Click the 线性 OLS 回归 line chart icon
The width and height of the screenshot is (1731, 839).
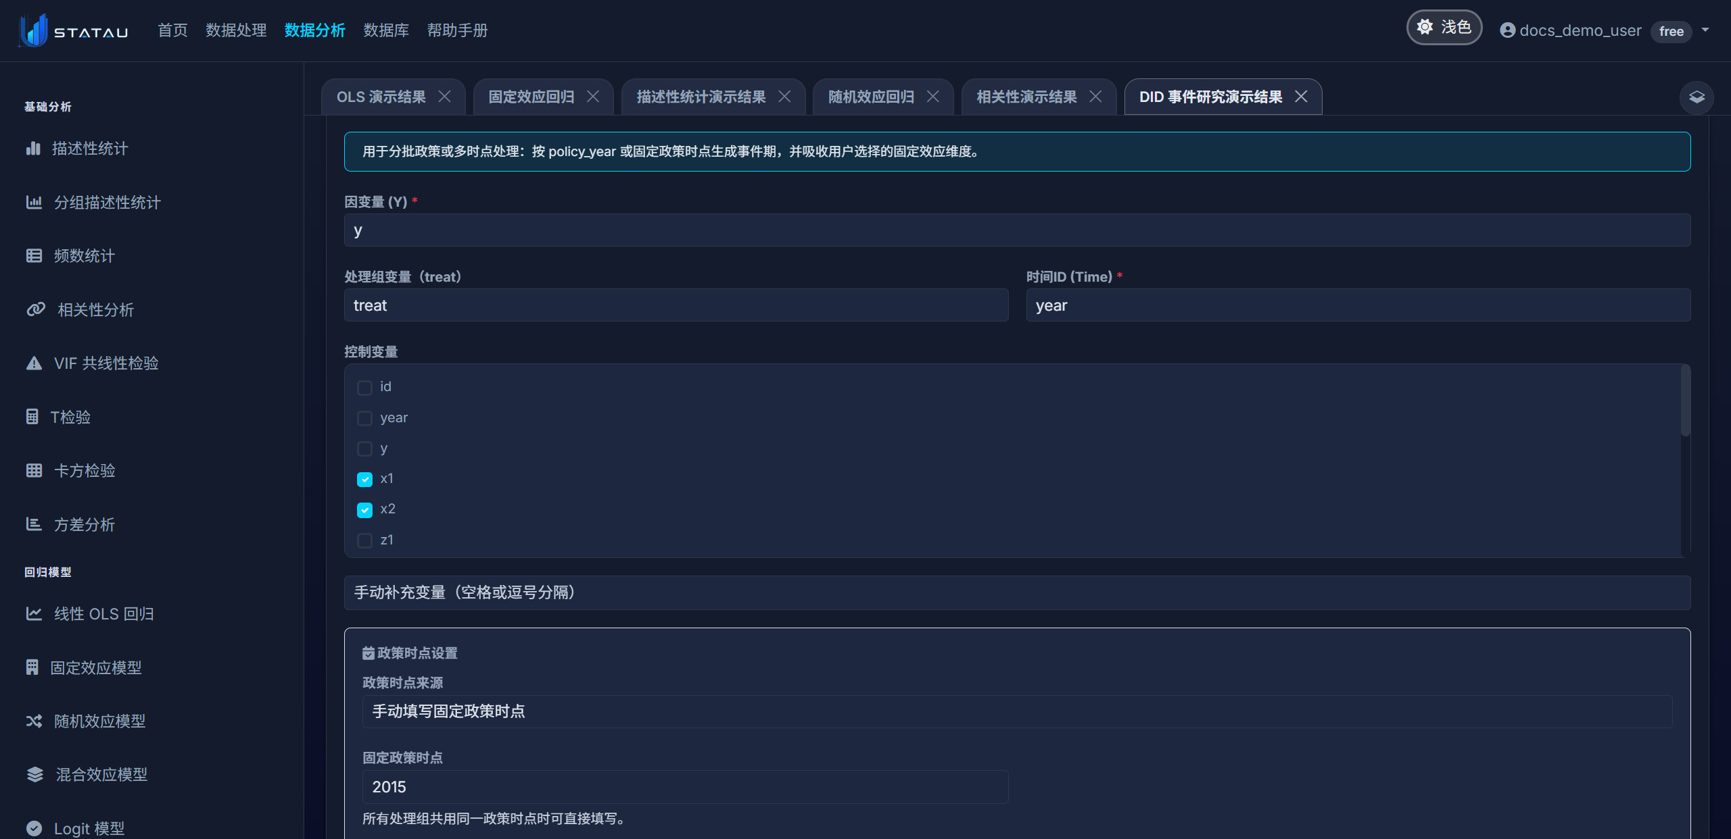coord(34,613)
